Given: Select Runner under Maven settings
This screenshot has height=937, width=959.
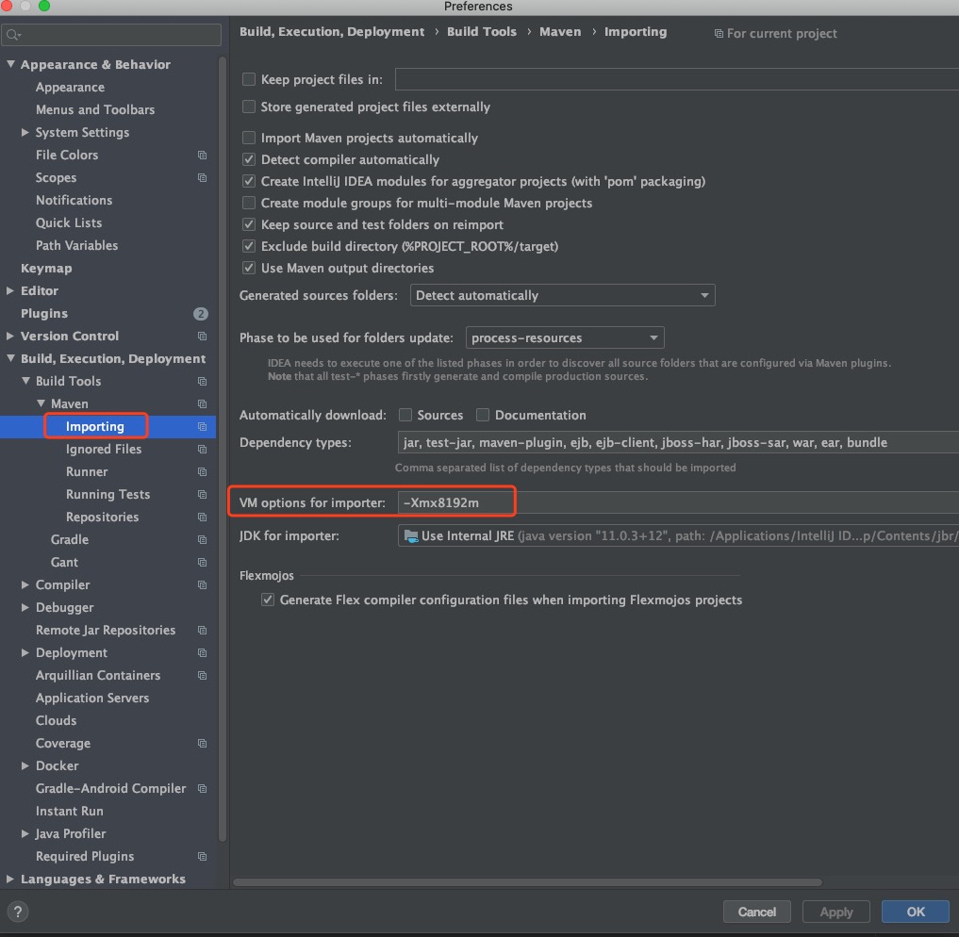Looking at the screenshot, I should 87,472.
